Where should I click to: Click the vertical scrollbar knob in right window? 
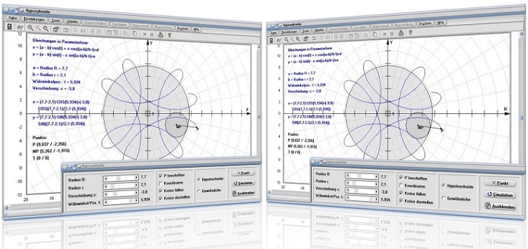tap(521, 118)
